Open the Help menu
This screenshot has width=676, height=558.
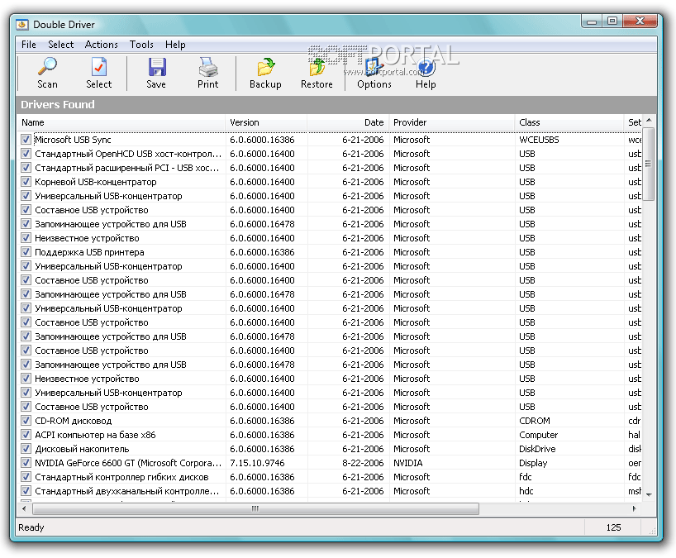click(175, 45)
